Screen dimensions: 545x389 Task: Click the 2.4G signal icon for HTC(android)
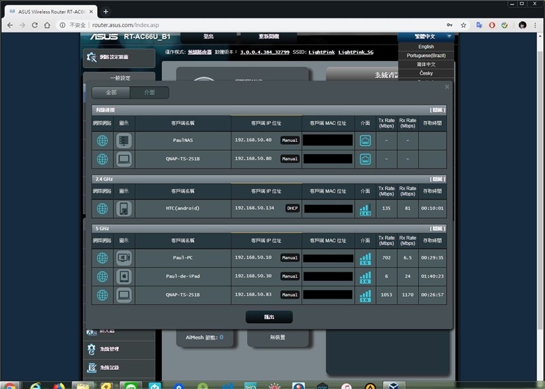[x=365, y=209]
